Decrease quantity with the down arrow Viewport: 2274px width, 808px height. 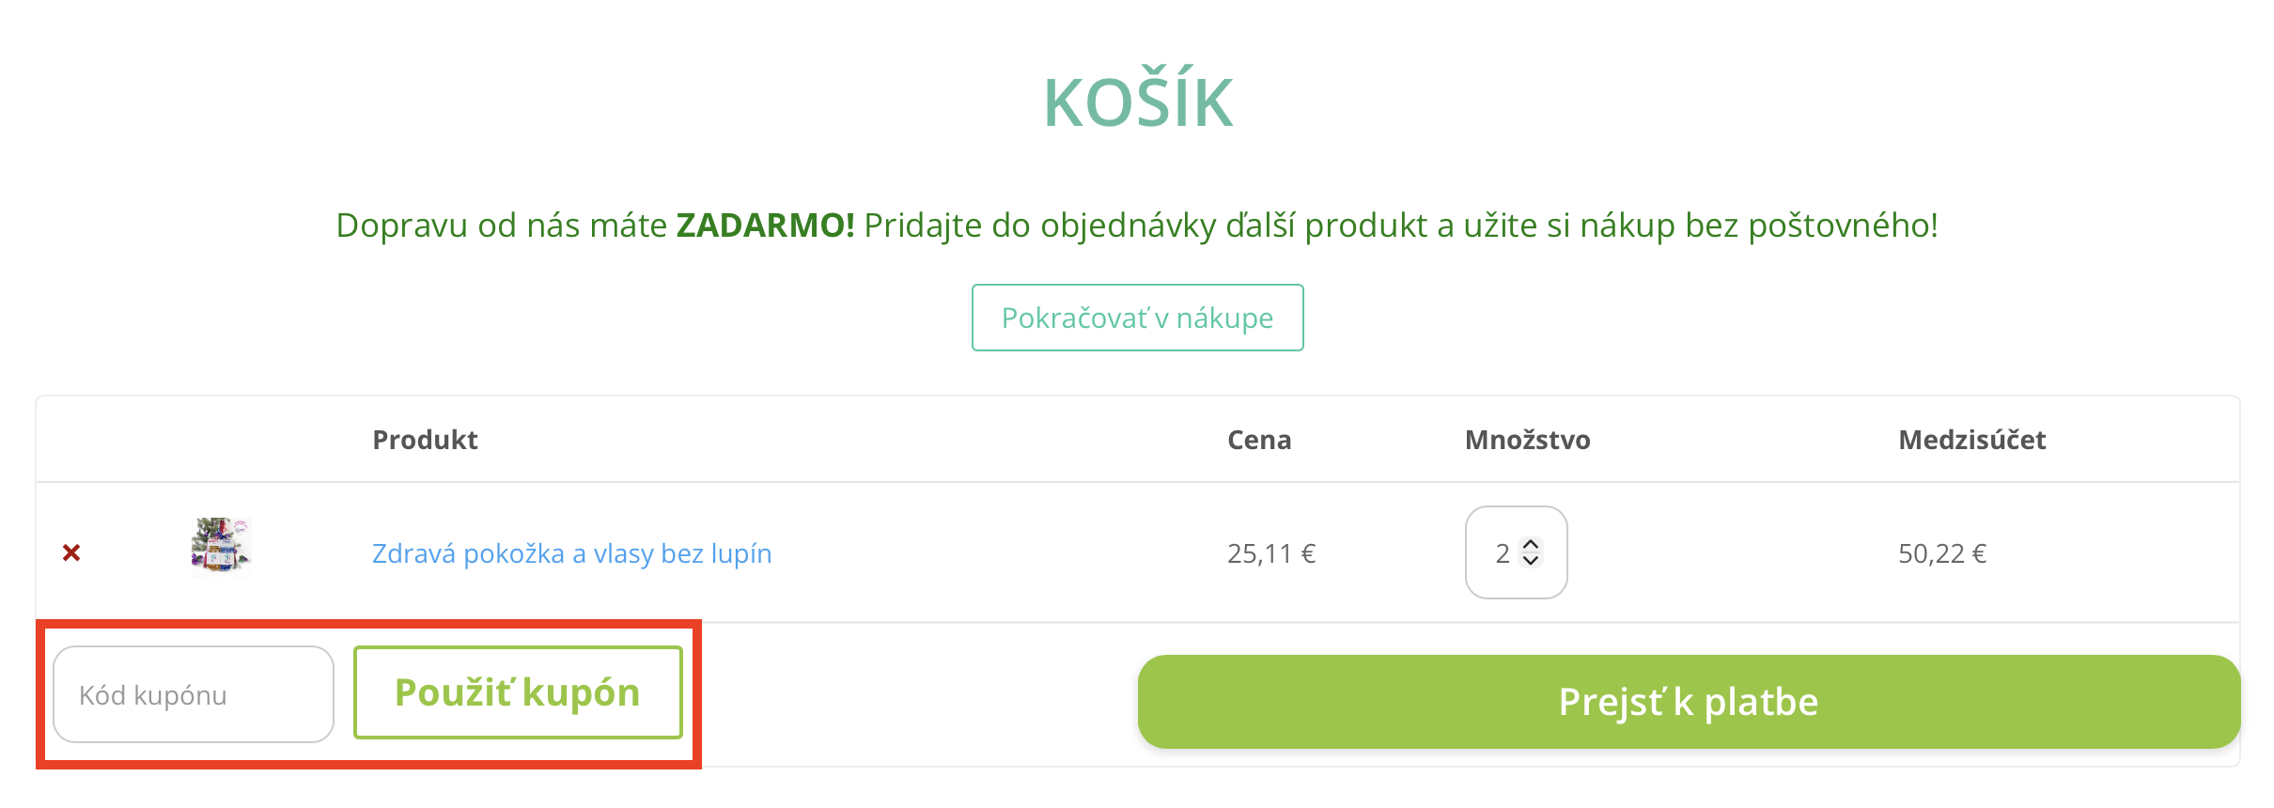(1531, 561)
